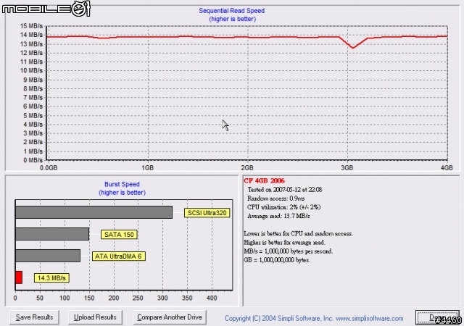Screen dimensions: 464x326
Task: Click the 'GB = 1,000,000,000 bytes' line
Action: pos(277,260)
